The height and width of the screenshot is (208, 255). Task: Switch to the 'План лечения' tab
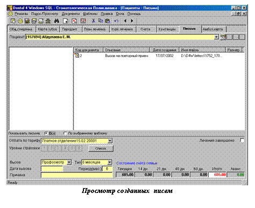click(95, 29)
